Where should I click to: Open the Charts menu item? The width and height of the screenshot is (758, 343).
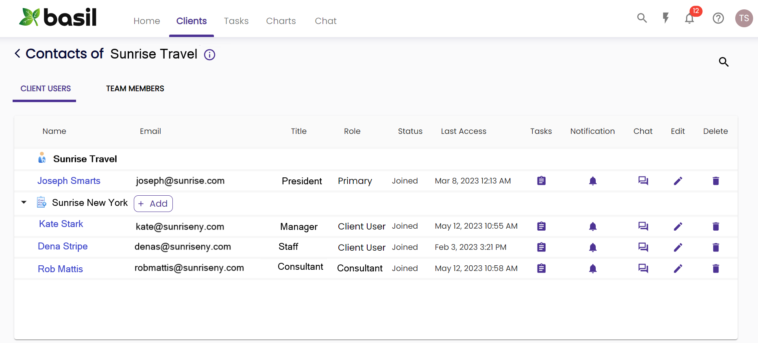tap(281, 21)
